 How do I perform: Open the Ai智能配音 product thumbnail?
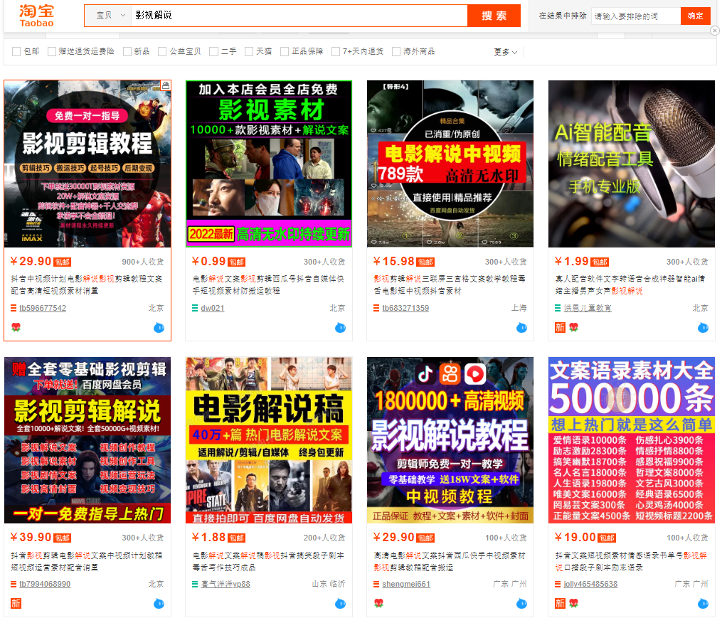click(632, 164)
